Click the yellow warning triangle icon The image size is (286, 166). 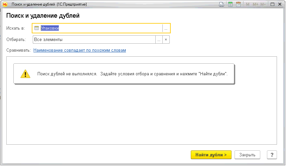25,74
